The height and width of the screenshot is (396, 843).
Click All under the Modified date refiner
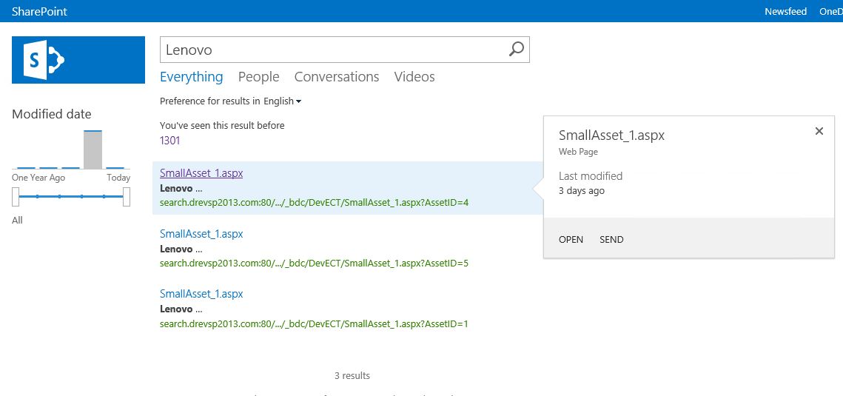(17, 221)
